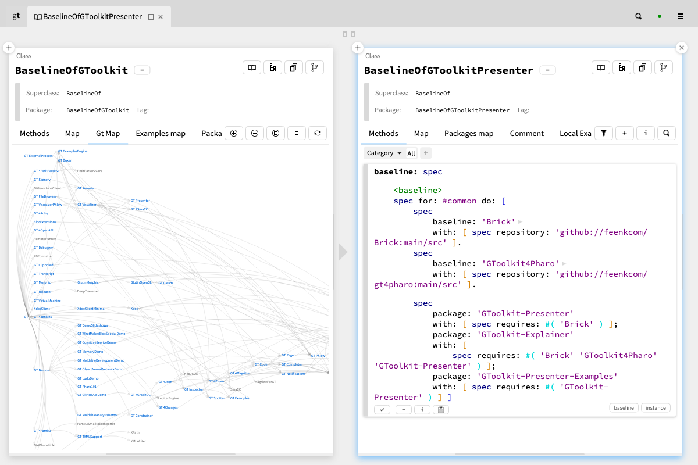Click the baseline protocol tag on the method
The width and height of the screenshot is (698, 465).
pos(624,408)
